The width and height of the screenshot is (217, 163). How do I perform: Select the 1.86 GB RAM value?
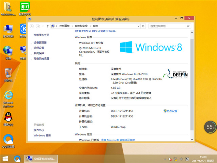point(116,88)
